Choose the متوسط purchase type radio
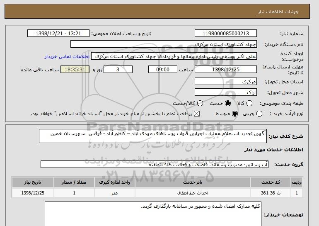 tap(235, 114)
